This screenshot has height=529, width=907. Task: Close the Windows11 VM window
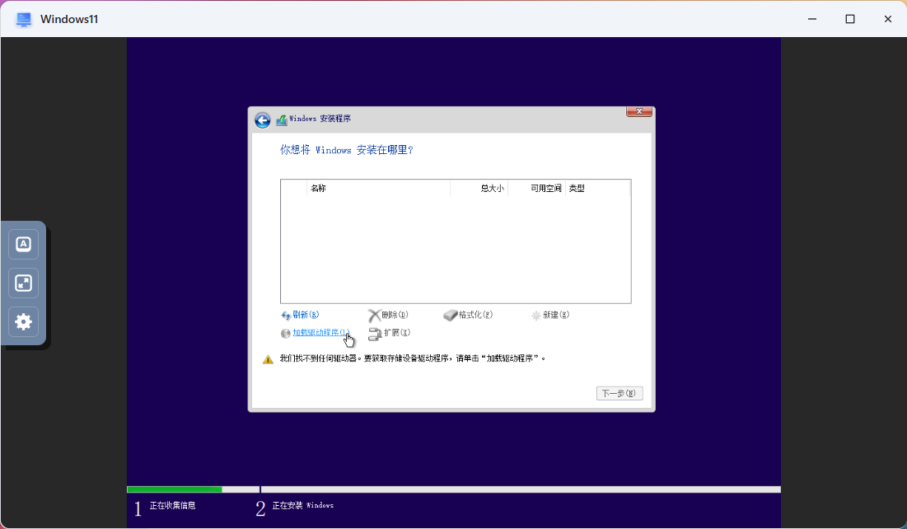click(888, 19)
